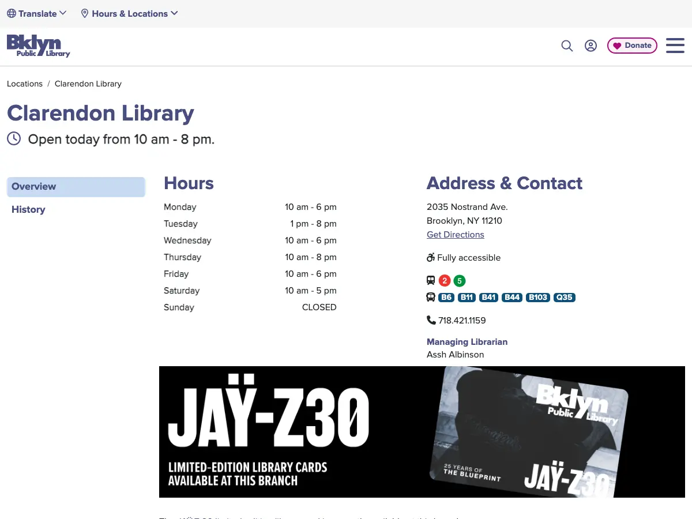Click the bus icon
The width and height of the screenshot is (692, 519).
coord(431,298)
